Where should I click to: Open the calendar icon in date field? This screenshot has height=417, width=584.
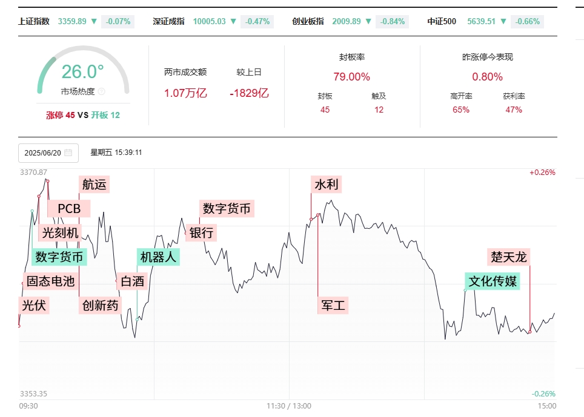[68, 153]
